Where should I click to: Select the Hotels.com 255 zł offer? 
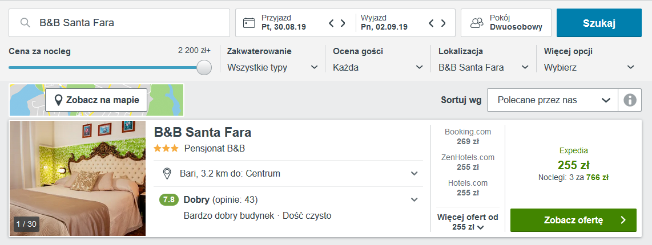pyautogui.click(x=468, y=187)
